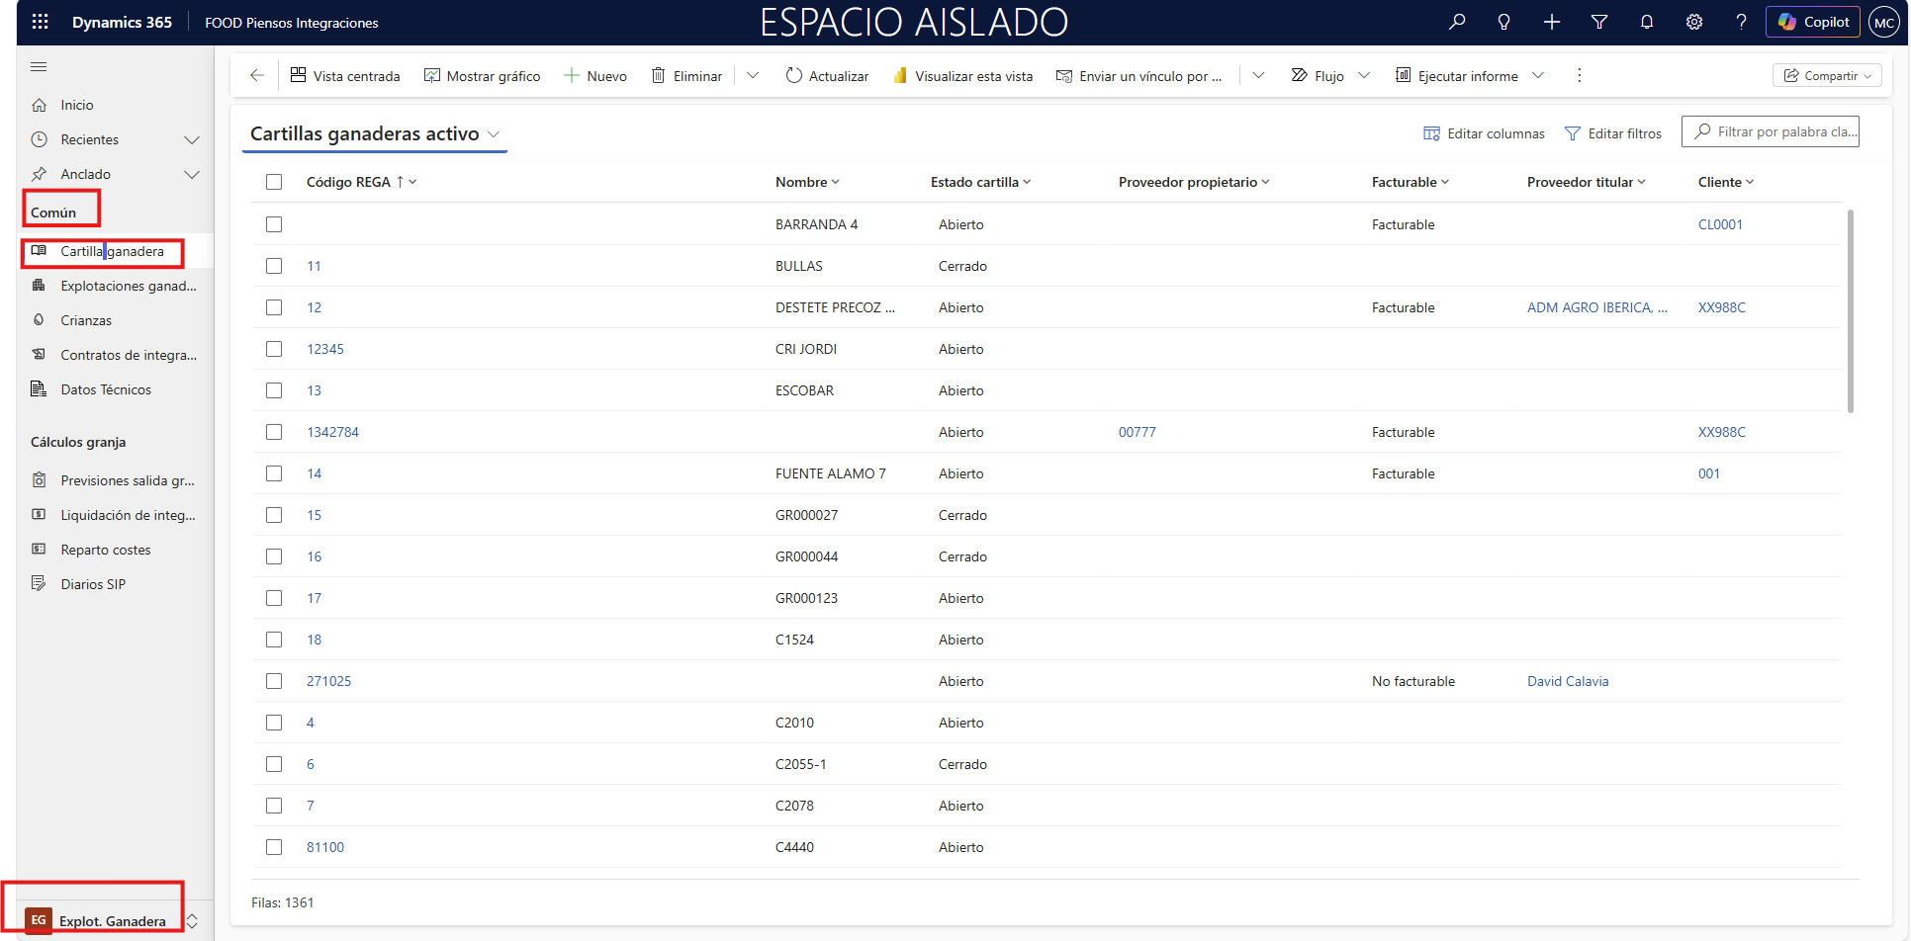Open the app launcher waffle icon
This screenshot has height=941, width=1911.
(x=40, y=22)
